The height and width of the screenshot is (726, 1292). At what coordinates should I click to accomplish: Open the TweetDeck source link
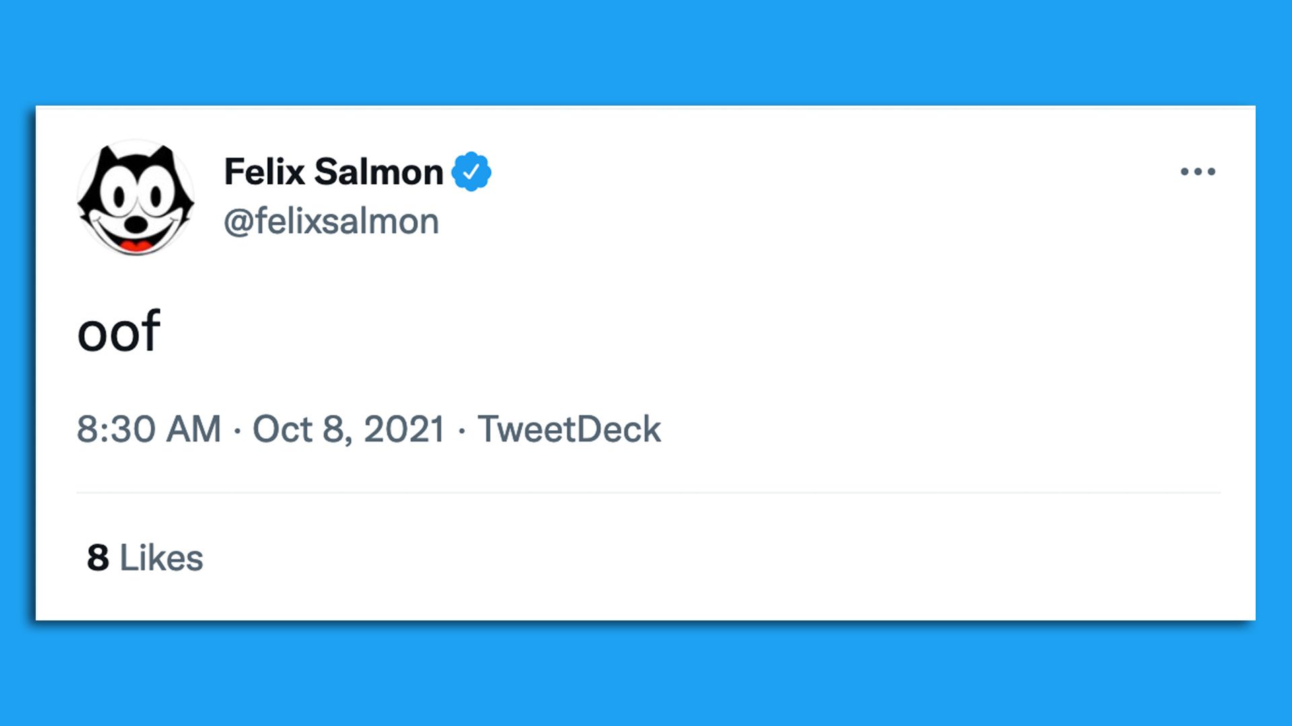[x=569, y=429]
